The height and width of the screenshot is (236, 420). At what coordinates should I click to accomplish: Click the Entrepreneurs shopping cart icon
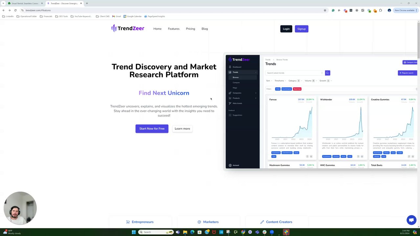coord(128,222)
